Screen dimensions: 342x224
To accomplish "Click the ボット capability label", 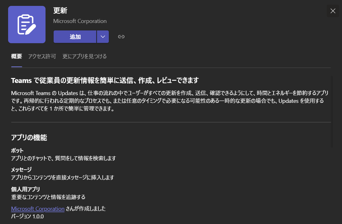I will pyautogui.click(x=17, y=150).
